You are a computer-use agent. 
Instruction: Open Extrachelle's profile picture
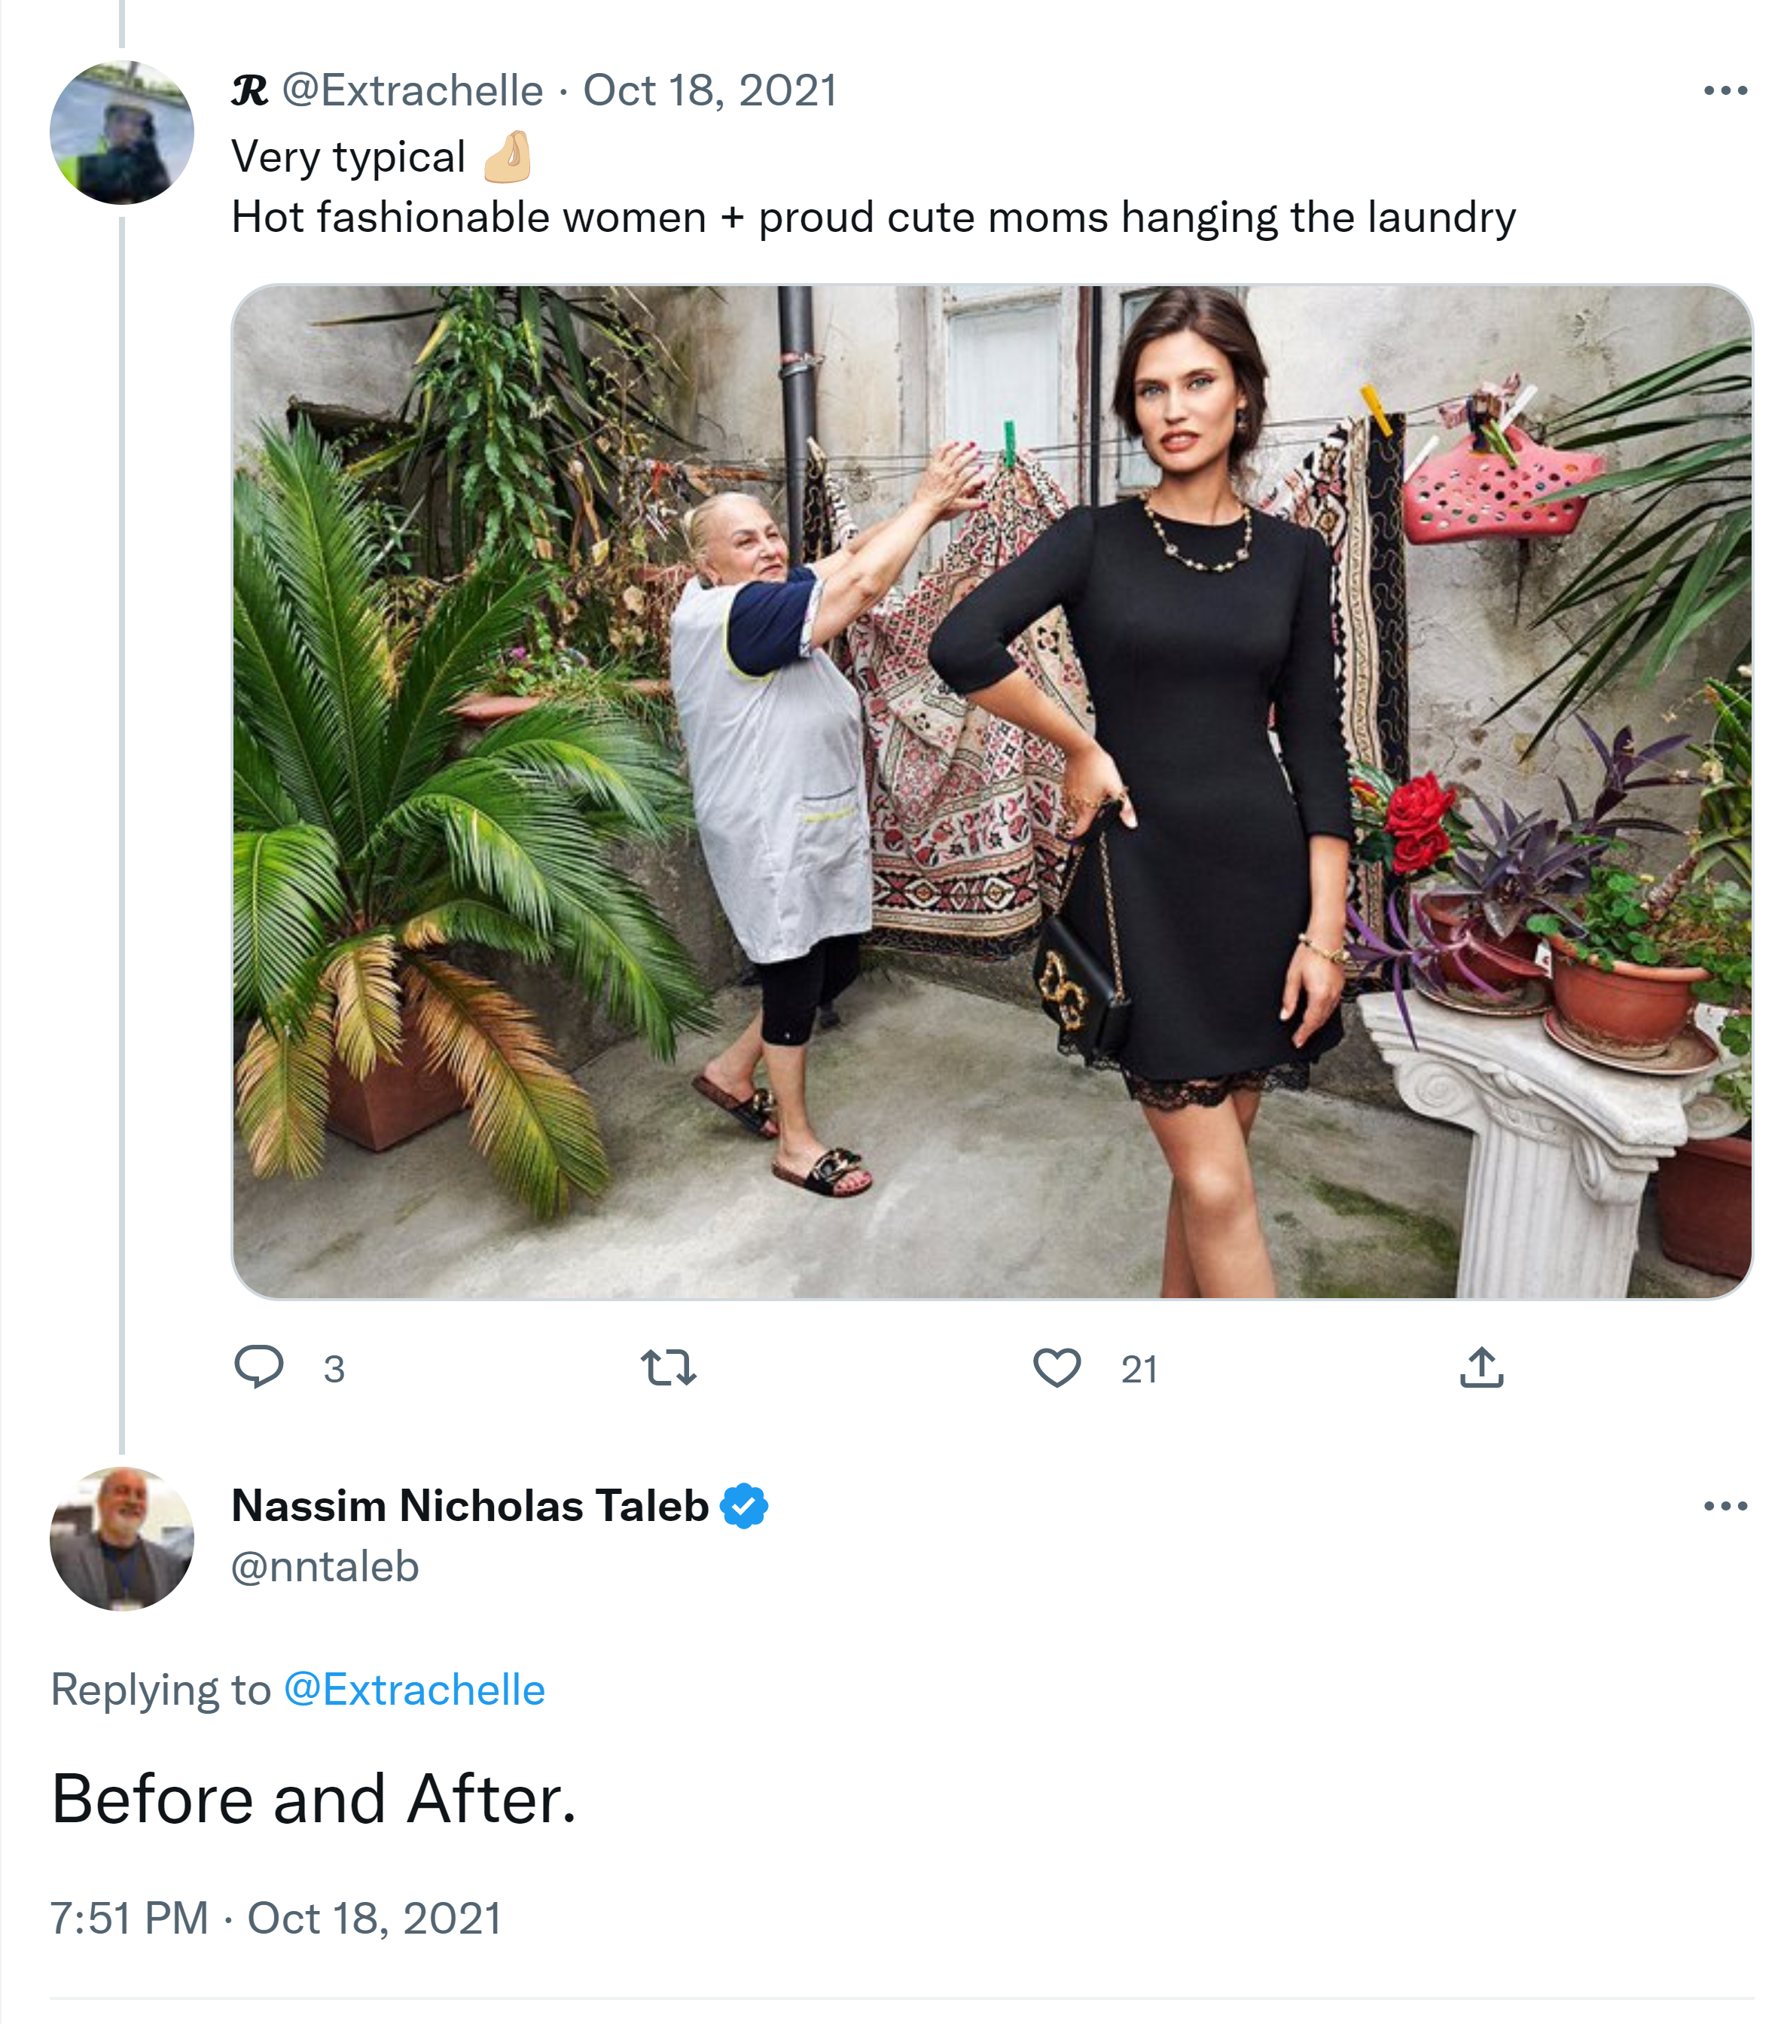point(122,133)
